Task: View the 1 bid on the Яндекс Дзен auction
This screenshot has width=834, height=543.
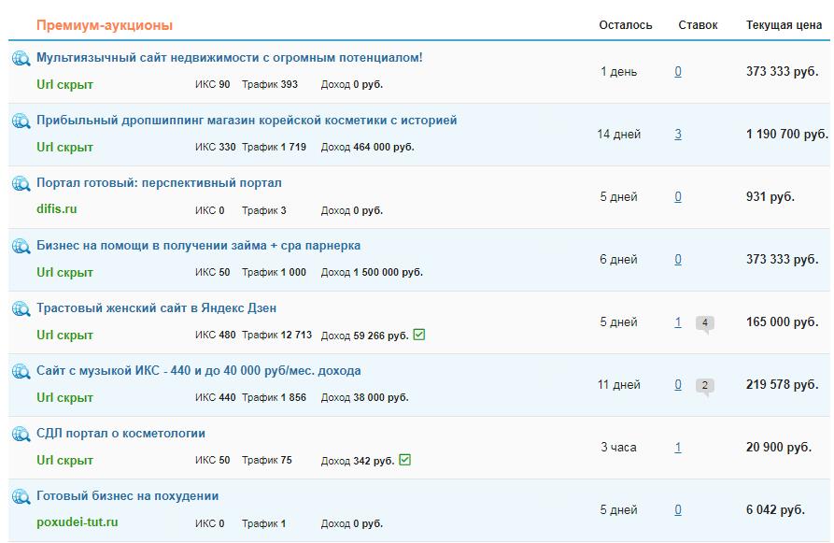Action: point(678,322)
